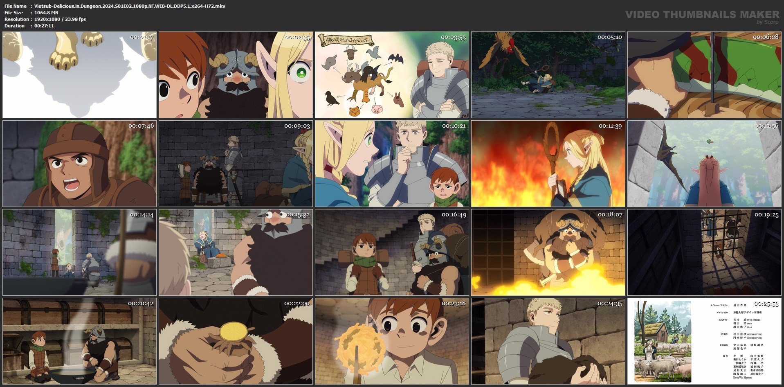Click the mkv file name text
This screenshot has width=784, height=387.
130,6
